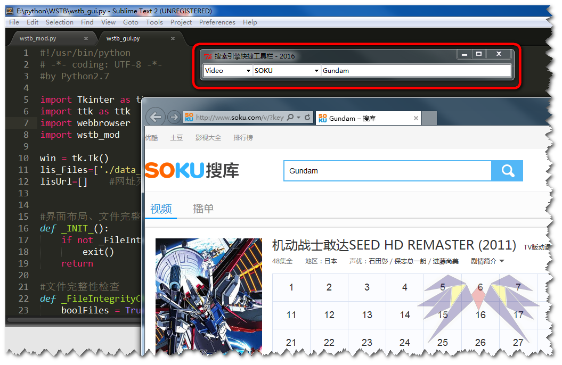Click line number 7 in the Sublime gutter
Image resolution: width=562 pixels, height=365 pixels.
tap(26, 123)
